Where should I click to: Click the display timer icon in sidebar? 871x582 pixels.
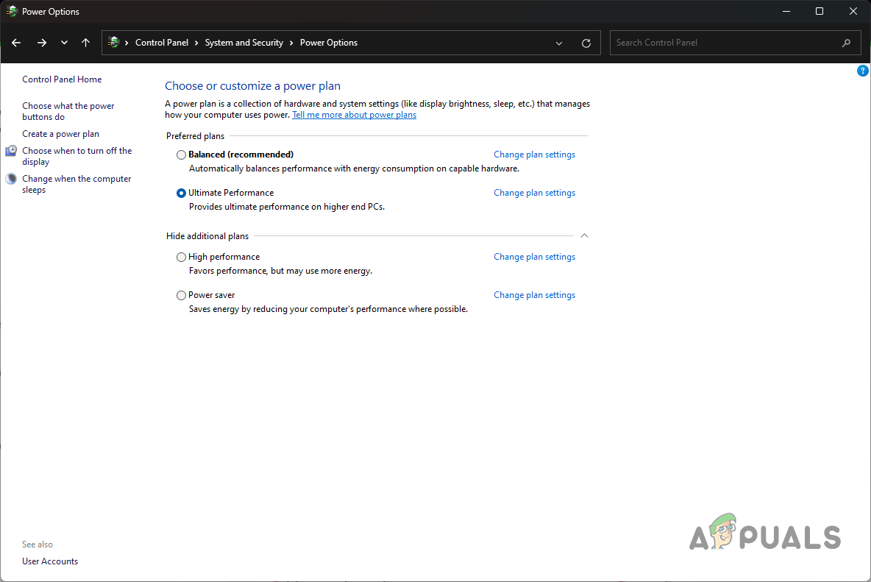[x=11, y=151]
